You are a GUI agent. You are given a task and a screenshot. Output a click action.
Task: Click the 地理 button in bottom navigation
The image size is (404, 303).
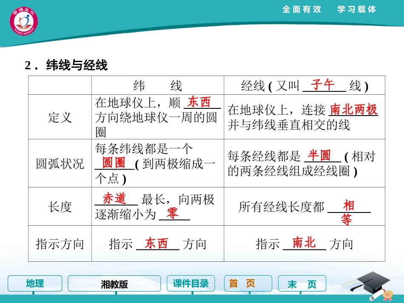35,283
